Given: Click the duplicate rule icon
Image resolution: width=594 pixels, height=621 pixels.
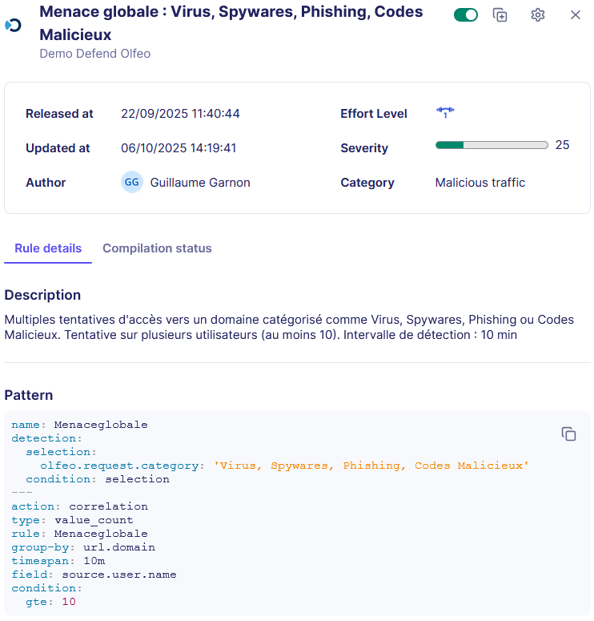Looking at the screenshot, I should (x=500, y=15).
